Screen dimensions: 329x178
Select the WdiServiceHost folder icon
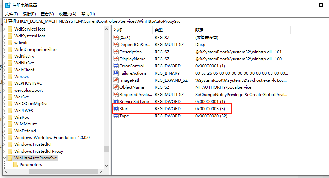[x=10, y=29]
